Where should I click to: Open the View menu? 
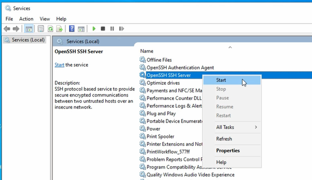[x=45, y=19]
